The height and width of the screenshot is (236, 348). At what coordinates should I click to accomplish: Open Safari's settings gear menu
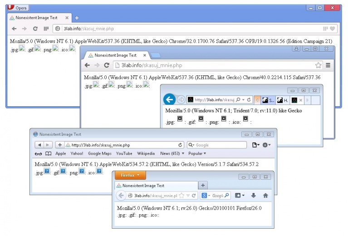pos(266,145)
